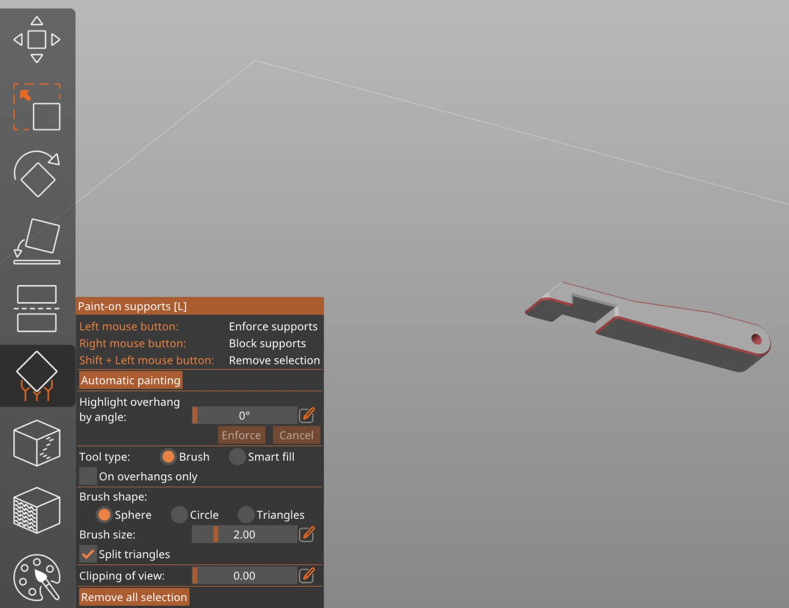
Task: Select the Triangles brush shape
Action: 246,515
